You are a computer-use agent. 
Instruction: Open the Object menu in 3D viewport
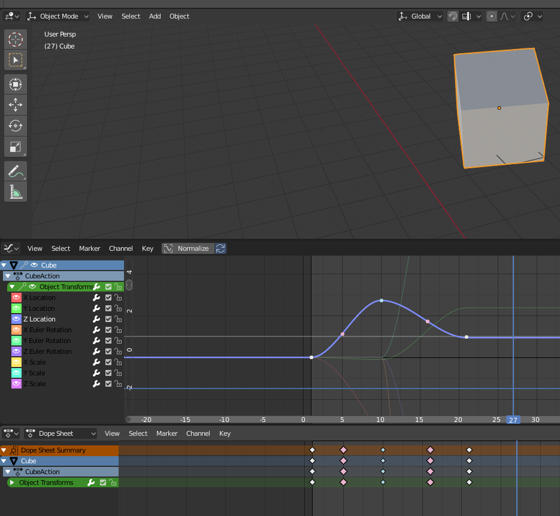click(x=179, y=16)
